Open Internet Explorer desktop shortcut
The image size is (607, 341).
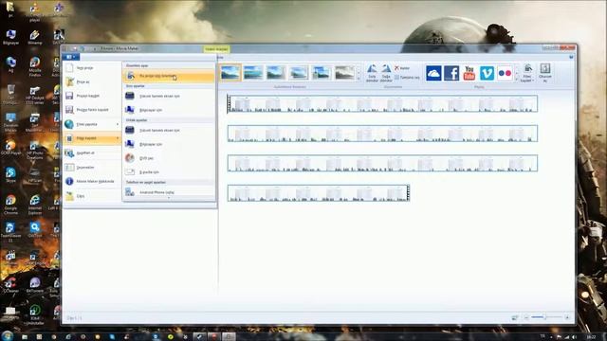pyautogui.click(x=35, y=205)
